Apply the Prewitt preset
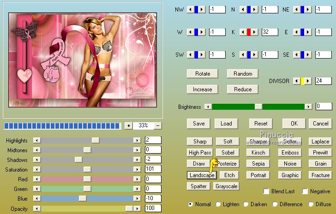The height and width of the screenshot is (214, 336). click(320, 153)
